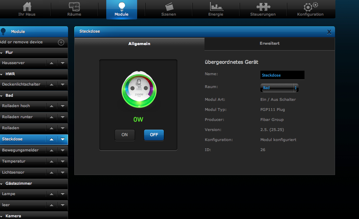Image resolution: width=359 pixels, height=219 pixels.
Task: Click down arrow on Temperatur
Action: [x=62, y=161]
